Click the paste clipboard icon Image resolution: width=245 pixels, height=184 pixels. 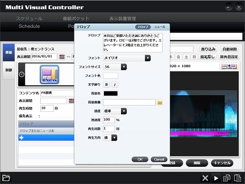(x=237, y=178)
